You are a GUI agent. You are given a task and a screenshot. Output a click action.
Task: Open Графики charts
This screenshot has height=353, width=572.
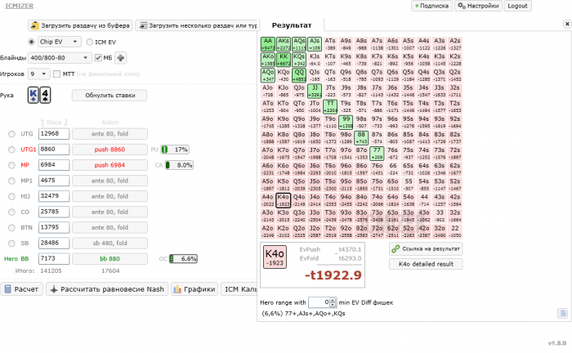coord(194,289)
